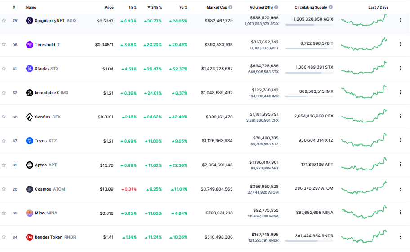Open the three-dot menu for Conflux
Image resolution: width=410 pixels, height=252 pixels.
pyautogui.click(x=400, y=117)
